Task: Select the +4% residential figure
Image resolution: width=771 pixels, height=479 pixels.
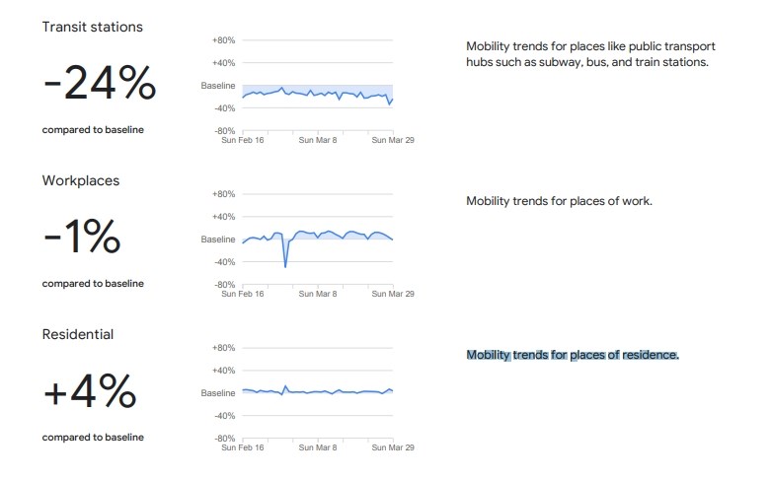Action: (x=90, y=390)
